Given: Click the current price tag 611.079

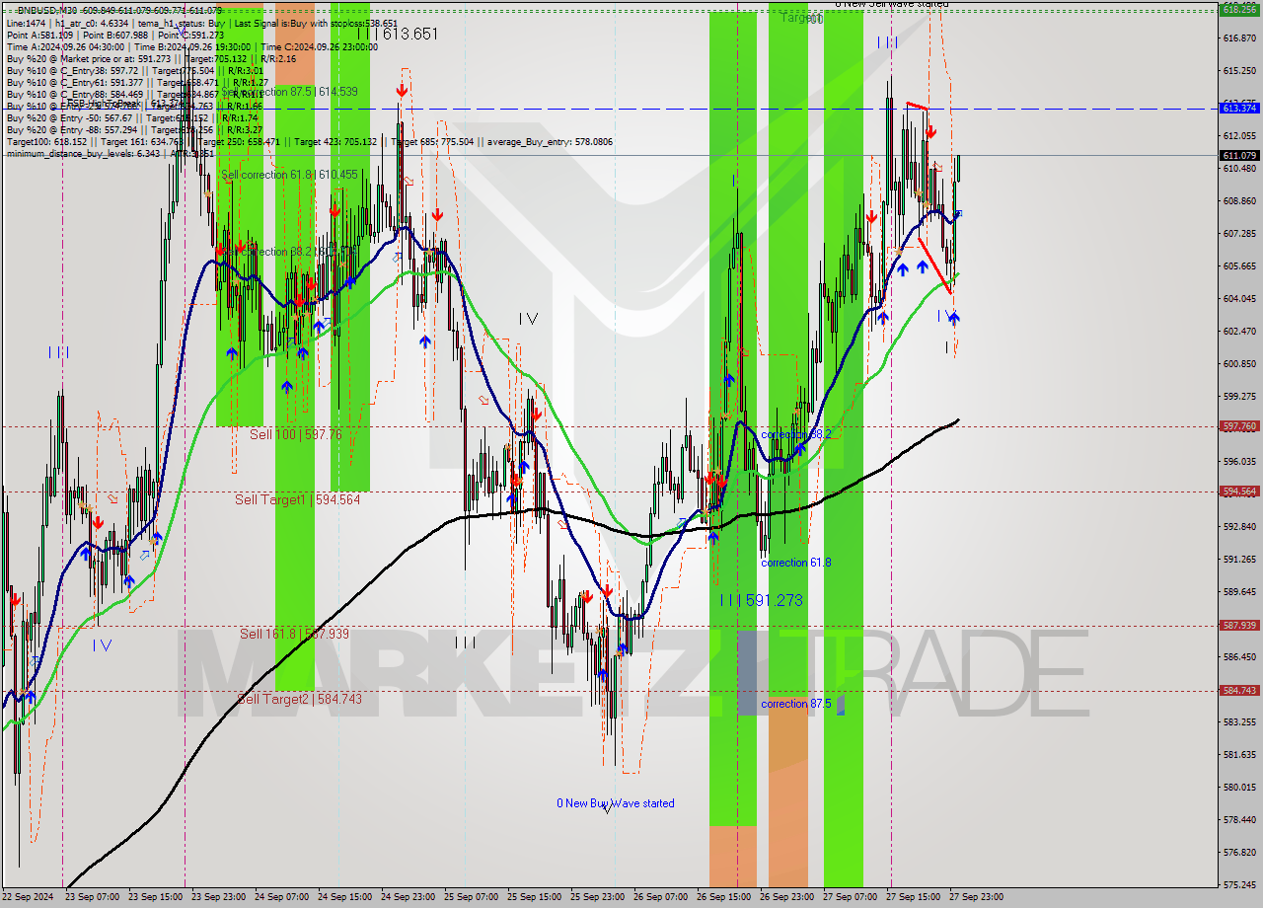Looking at the screenshot, I should click(x=1239, y=155).
